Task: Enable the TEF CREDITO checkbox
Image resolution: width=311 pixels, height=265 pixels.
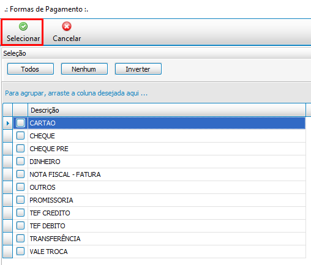Action: click(20, 213)
